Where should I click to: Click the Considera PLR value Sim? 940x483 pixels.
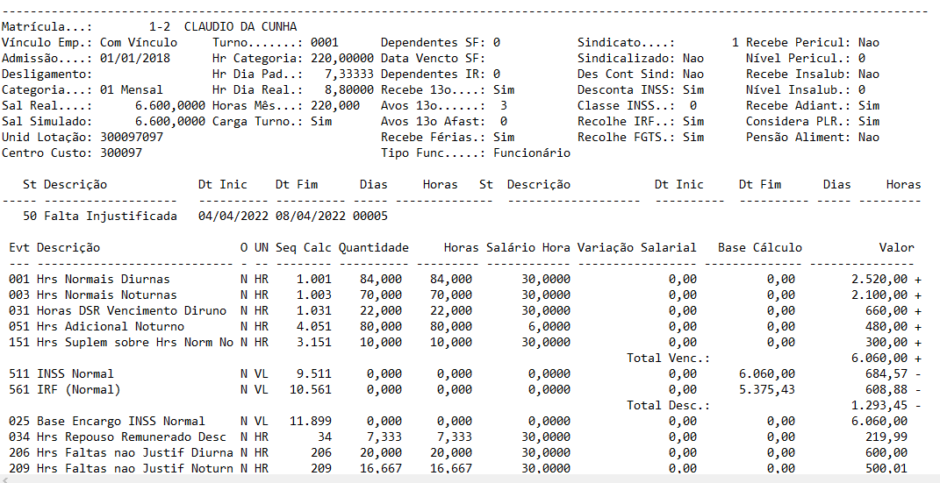pos(869,122)
